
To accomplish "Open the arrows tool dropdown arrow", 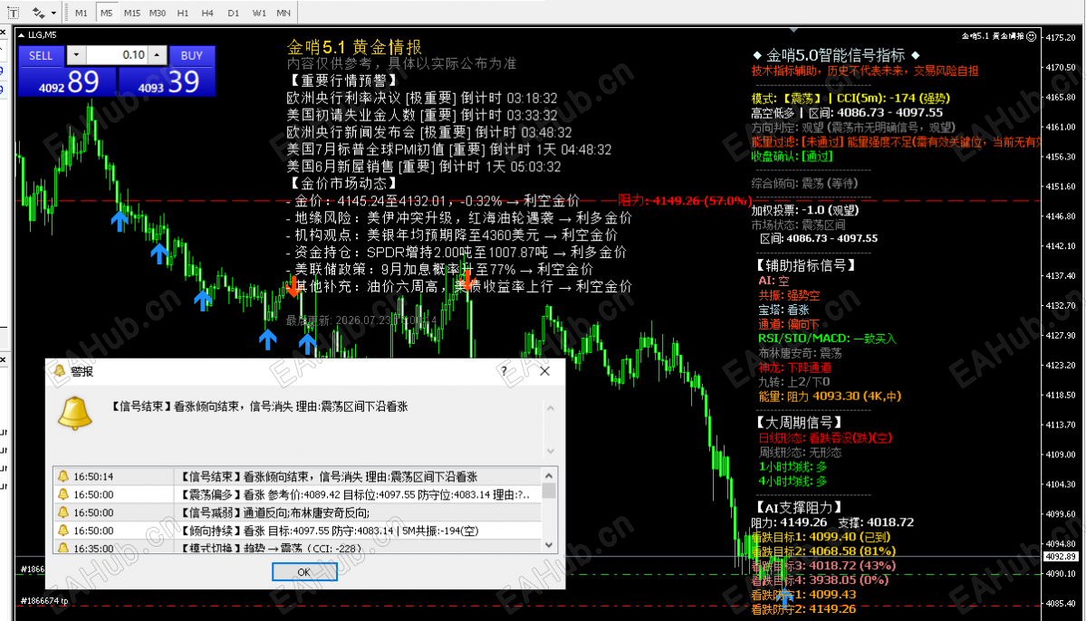I will [x=53, y=13].
